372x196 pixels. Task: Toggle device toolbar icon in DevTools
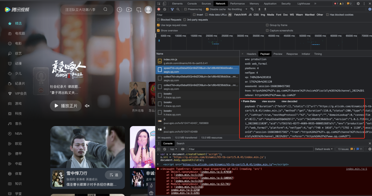tap(164, 3)
